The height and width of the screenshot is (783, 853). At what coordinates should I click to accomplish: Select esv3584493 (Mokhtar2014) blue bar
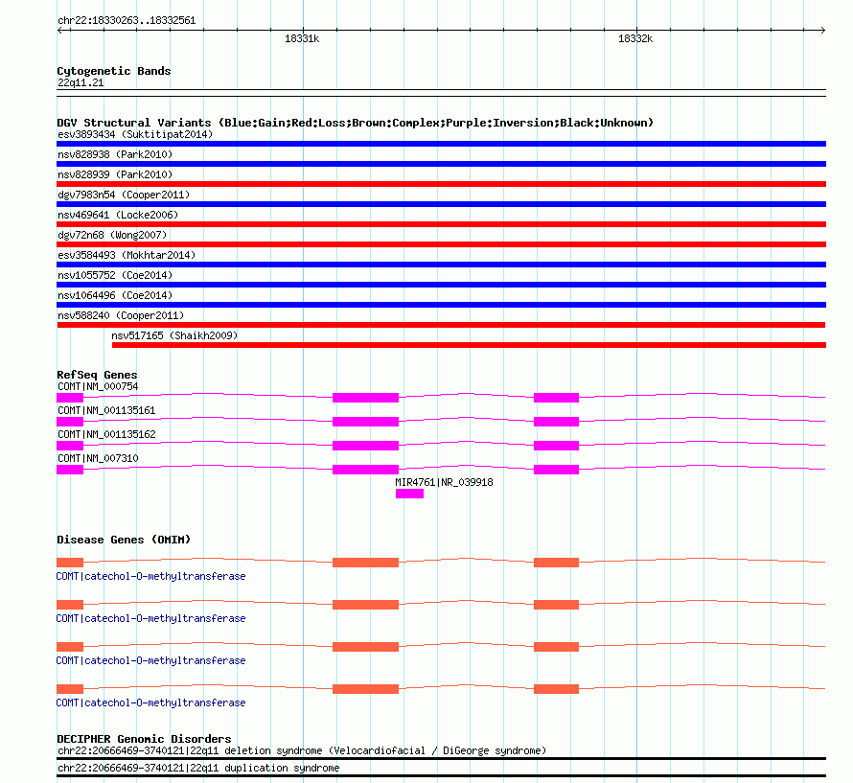441,265
